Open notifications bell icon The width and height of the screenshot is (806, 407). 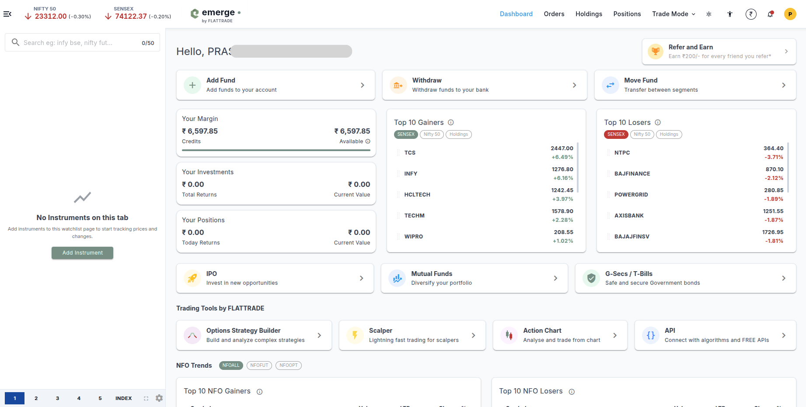[771, 14]
